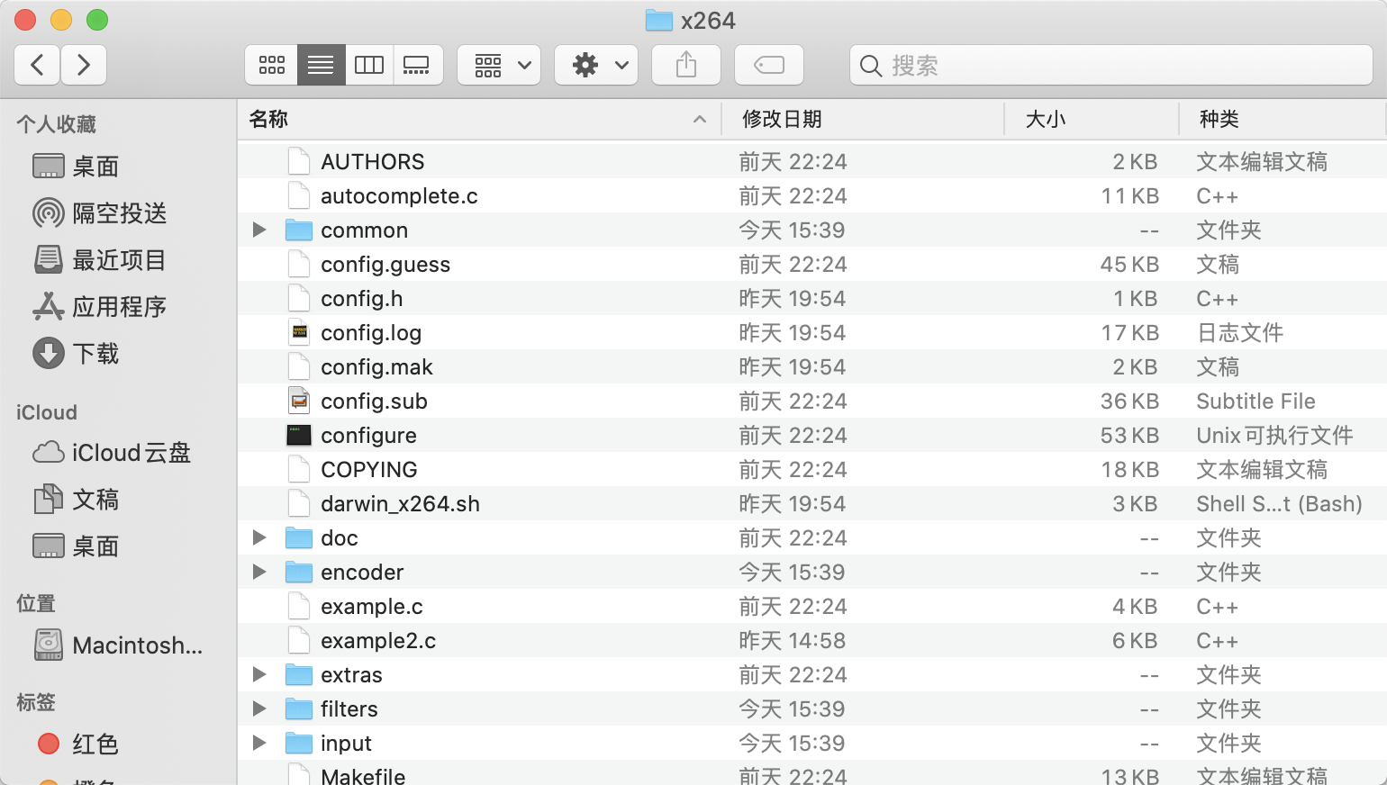The width and height of the screenshot is (1387, 785).
Task: Go back with the left arrow button
Action: pos(38,65)
